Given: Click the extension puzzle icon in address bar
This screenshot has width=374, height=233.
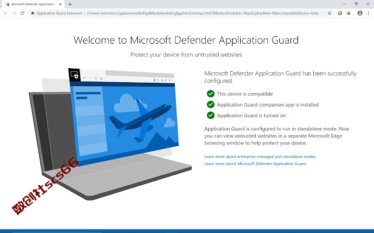Looking at the screenshot, I should click(x=33, y=13).
